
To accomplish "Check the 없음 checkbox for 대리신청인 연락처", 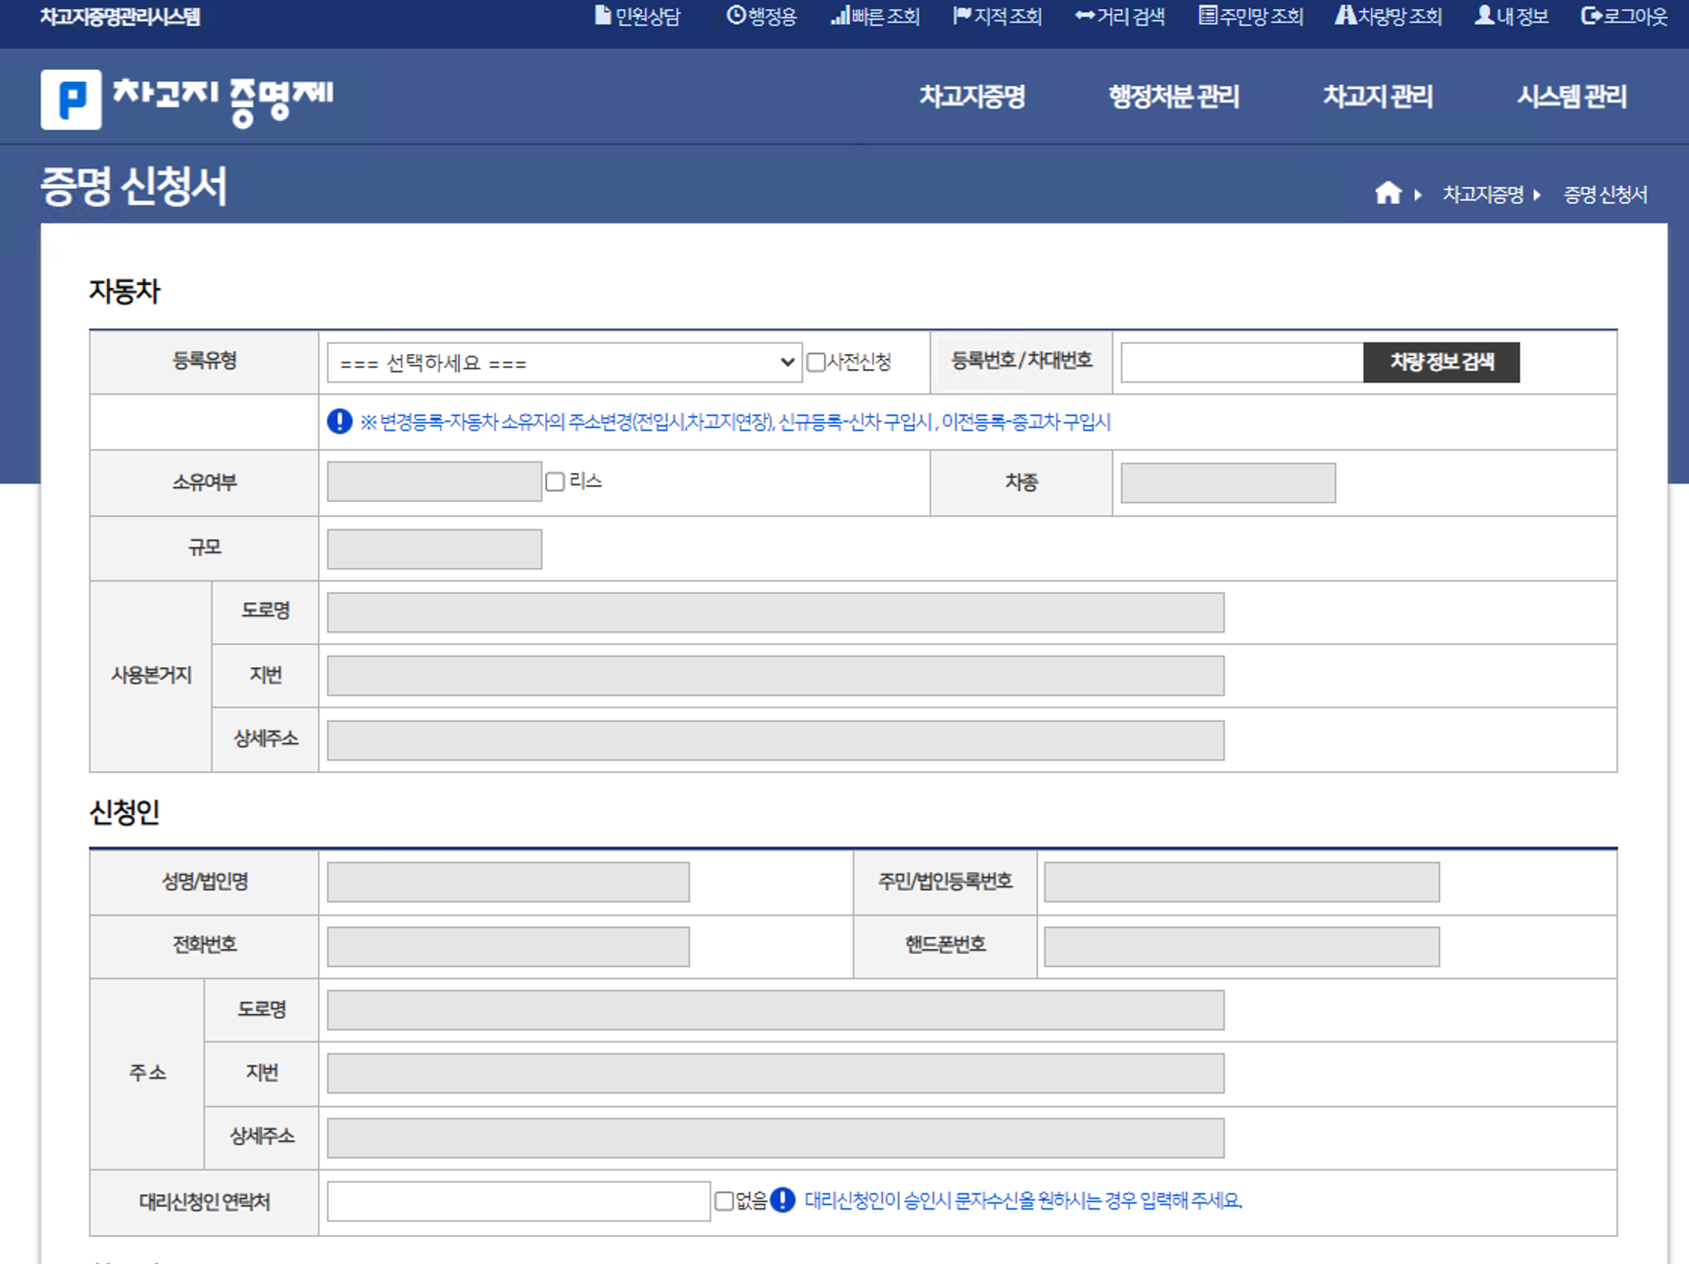I will (x=724, y=1201).
